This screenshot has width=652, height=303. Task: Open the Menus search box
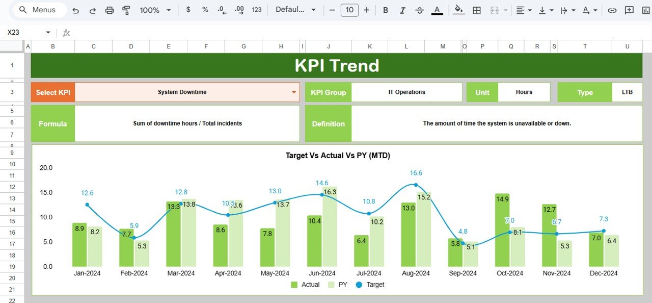click(39, 10)
